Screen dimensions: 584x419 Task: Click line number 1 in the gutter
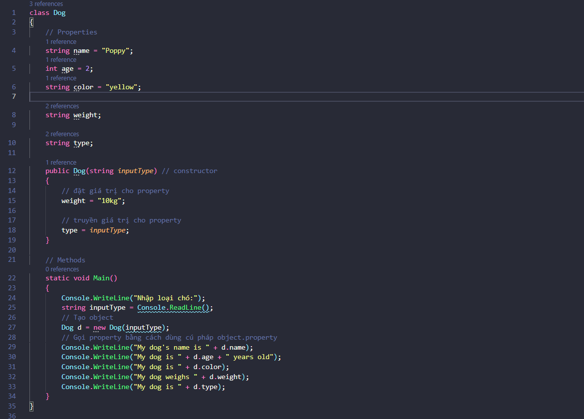point(14,12)
